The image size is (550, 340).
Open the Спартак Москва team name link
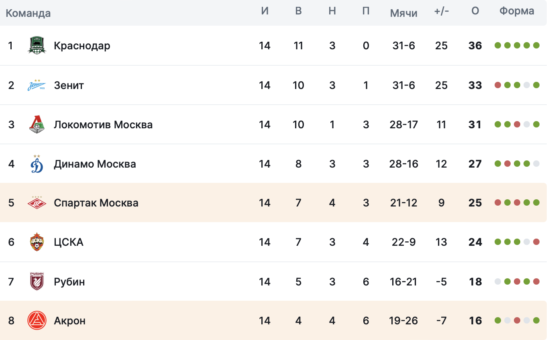pyautogui.click(x=96, y=203)
